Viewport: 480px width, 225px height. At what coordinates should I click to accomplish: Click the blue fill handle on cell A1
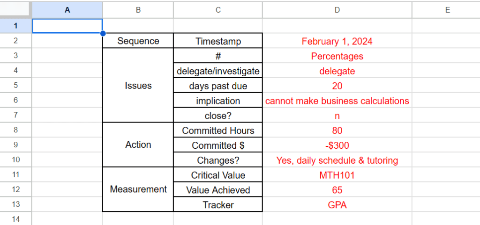(x=103, y=33)
